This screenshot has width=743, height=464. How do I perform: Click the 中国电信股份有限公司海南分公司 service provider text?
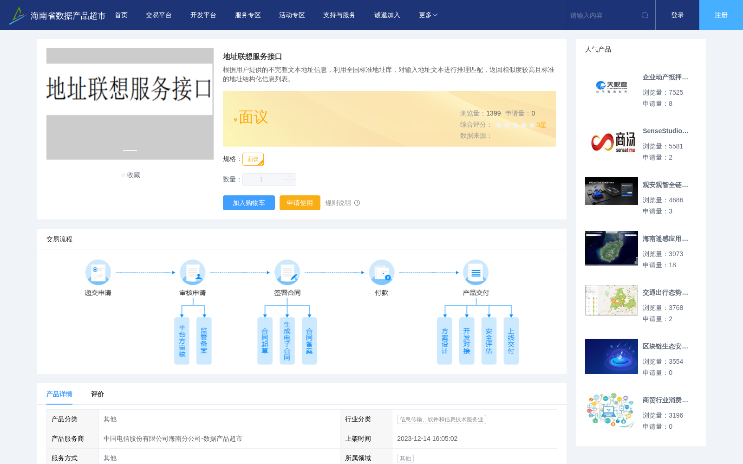tap(173, 438)
